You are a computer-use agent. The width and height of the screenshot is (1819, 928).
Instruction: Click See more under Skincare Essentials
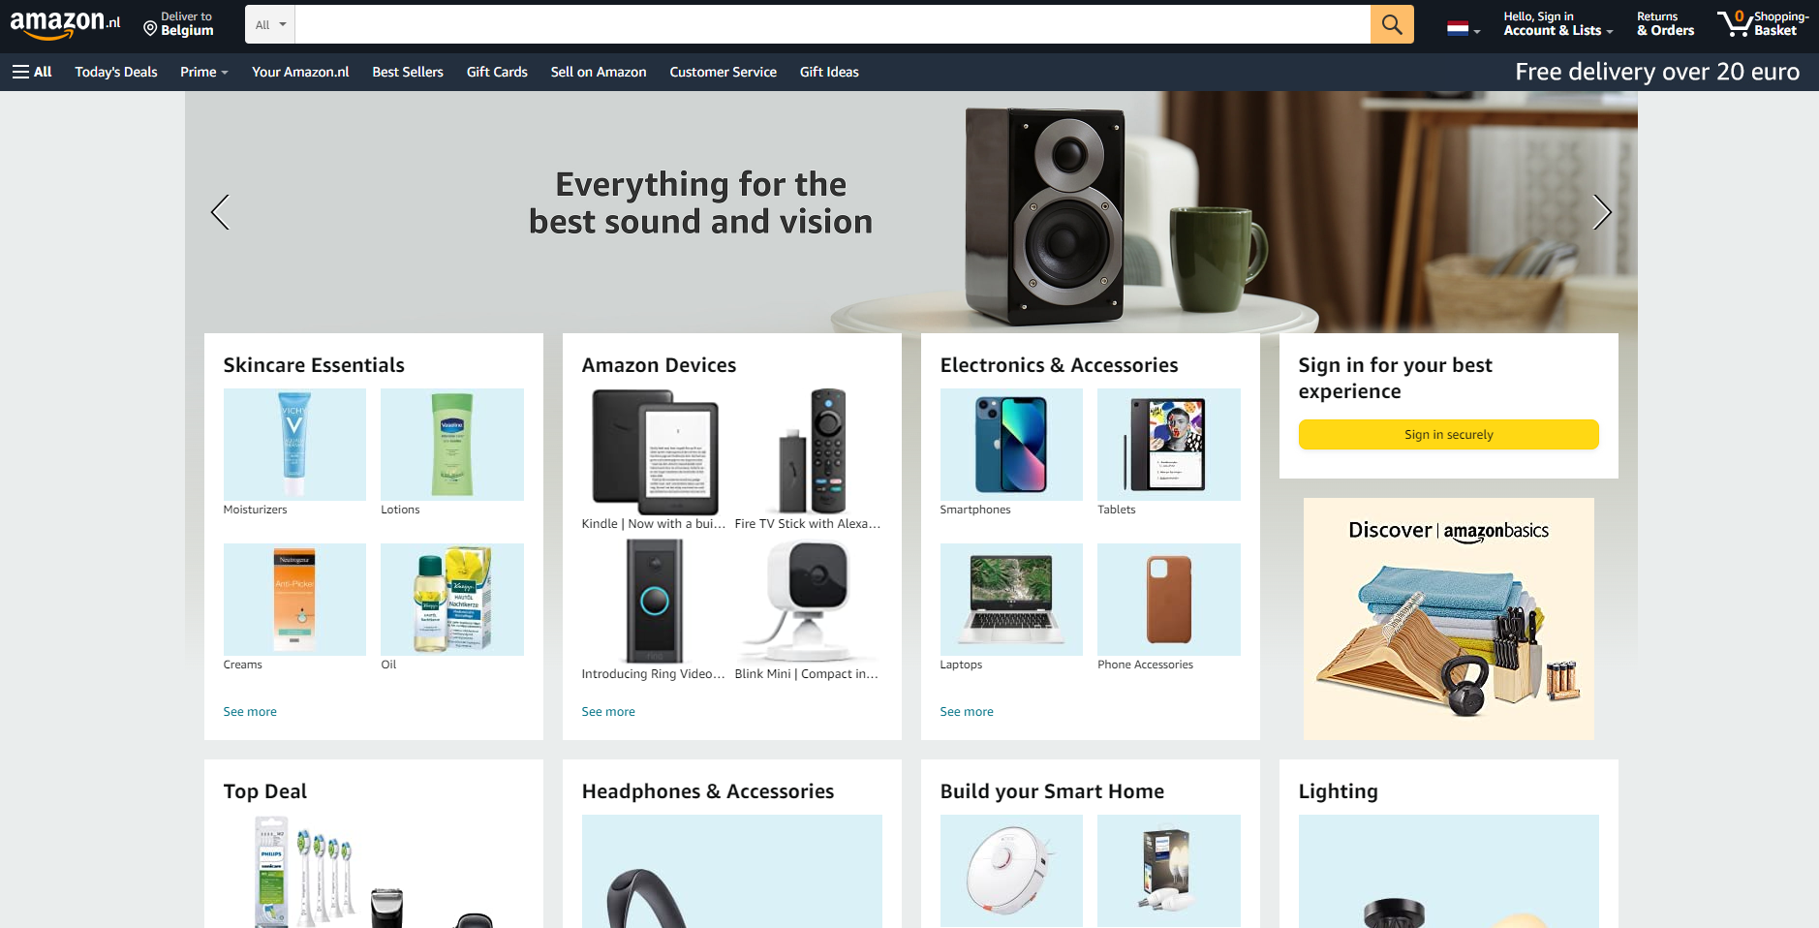click(x=250, y=712)
